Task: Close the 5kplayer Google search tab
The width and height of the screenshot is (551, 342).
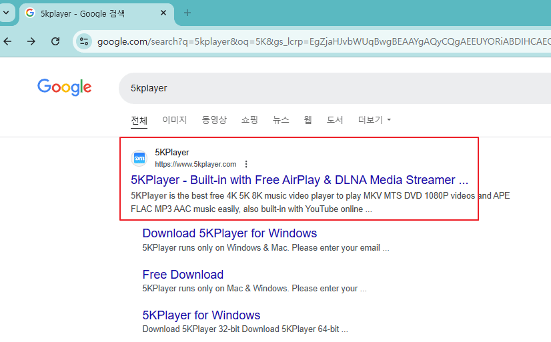Action: click(x=163, y=13)
